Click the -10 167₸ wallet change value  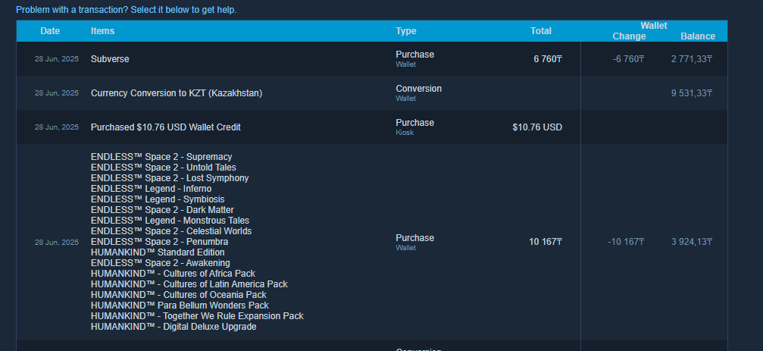tap(626, 242)
